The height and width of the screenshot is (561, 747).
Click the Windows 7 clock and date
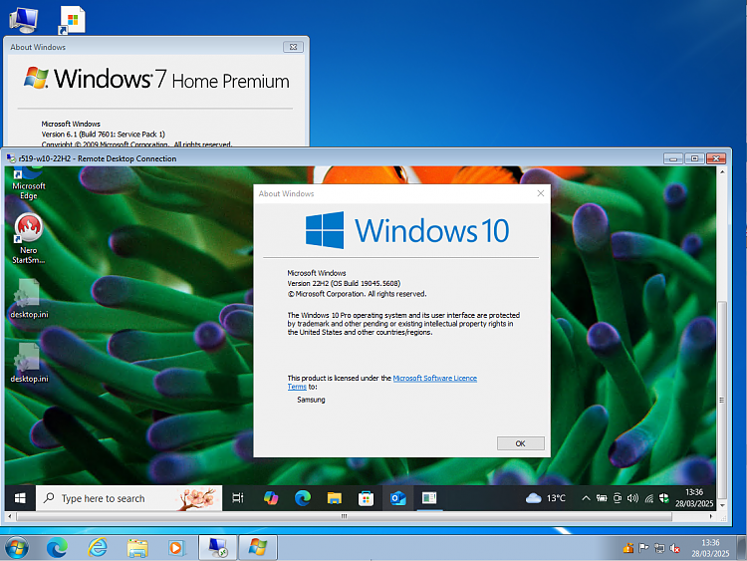coord(710,548)
